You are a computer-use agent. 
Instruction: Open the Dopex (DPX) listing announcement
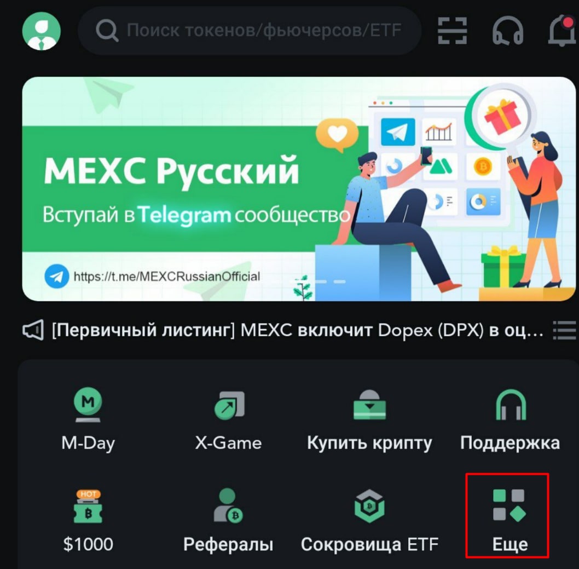click(298, 330)
